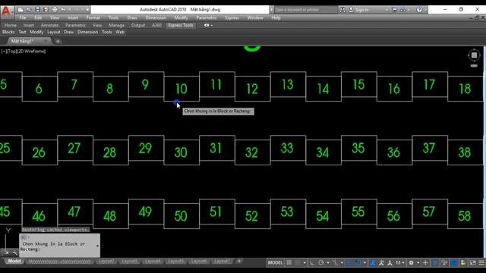The width and height of the screenshot is (486, 273).
Task: Click the Open file icon in quick access
Action: tap(29, 10)
